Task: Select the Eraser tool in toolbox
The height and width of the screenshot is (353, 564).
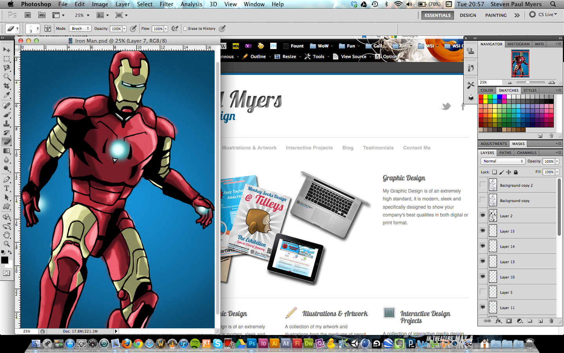Action: 7,142
